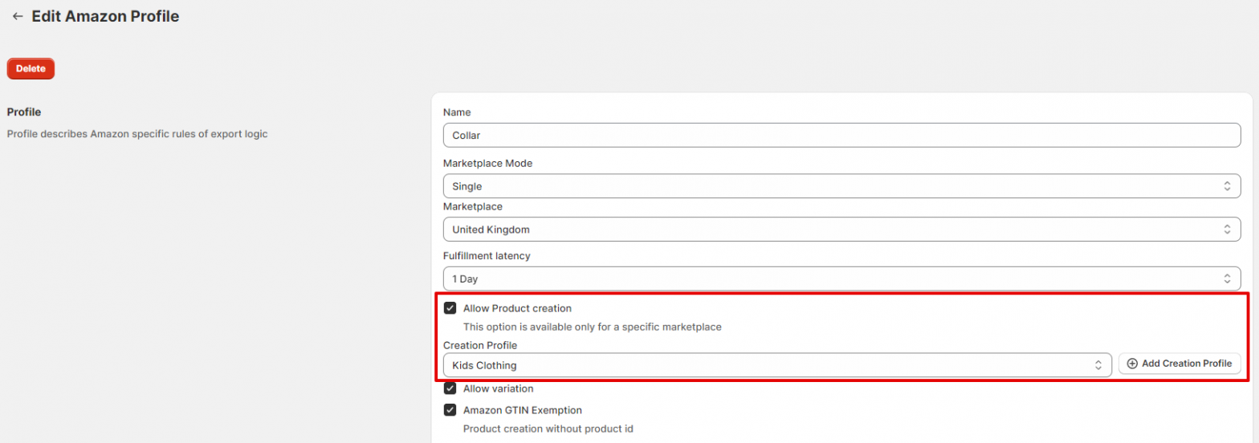Click the Name input field containing Collar

tap(841, 135)
